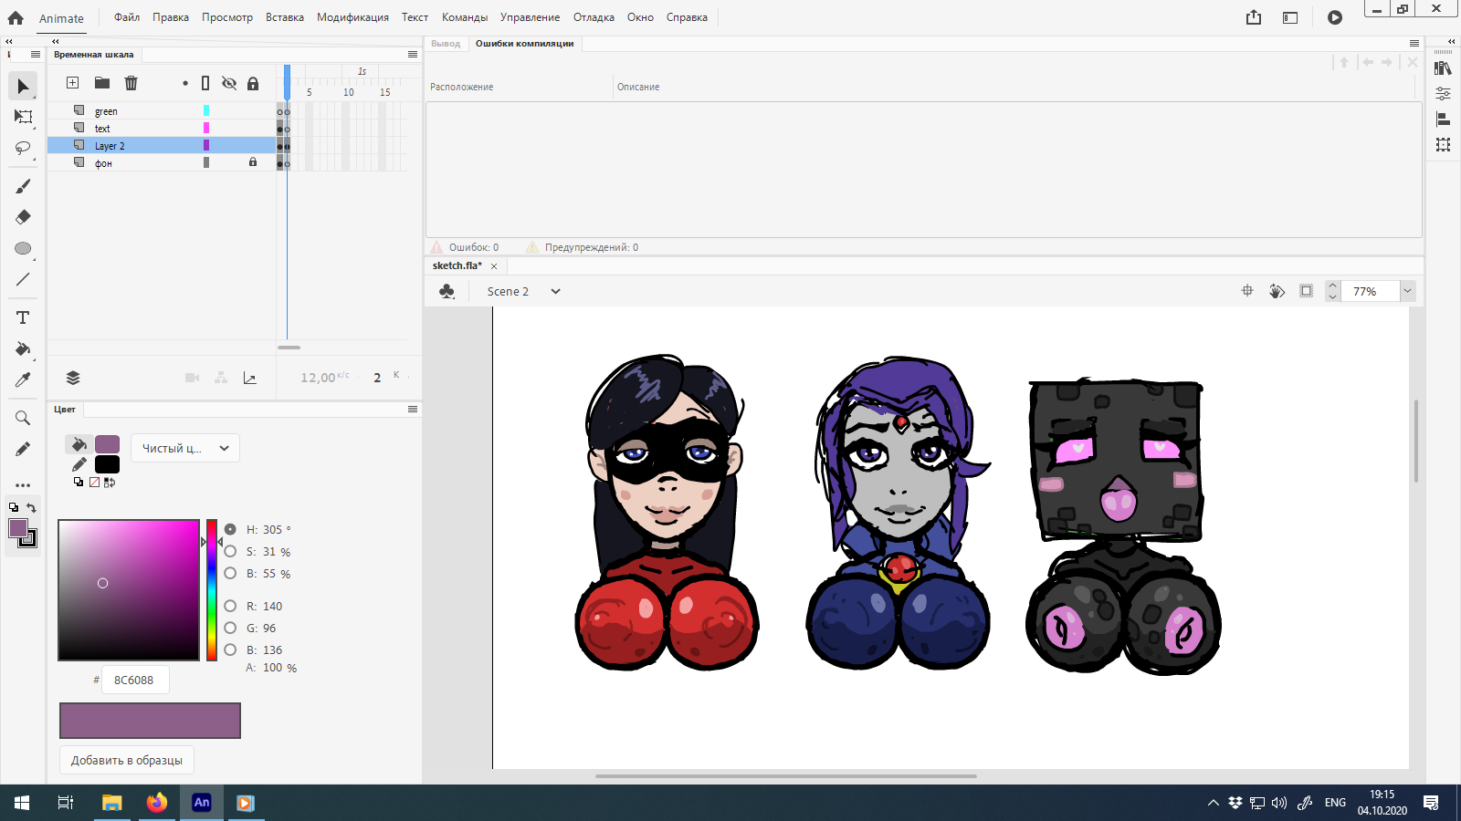Open the Align panel icon
The height and width of the screenshot is (821, 1461).
pyautogui.click(x=1443, y=119)
